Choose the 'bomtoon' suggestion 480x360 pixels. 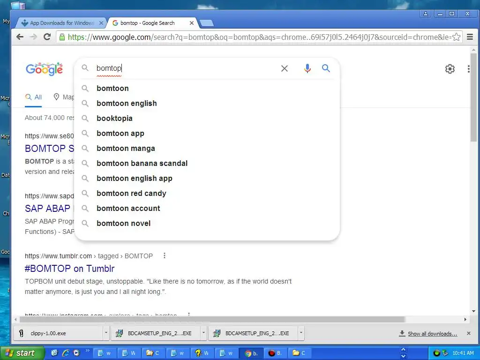[207, 89]
